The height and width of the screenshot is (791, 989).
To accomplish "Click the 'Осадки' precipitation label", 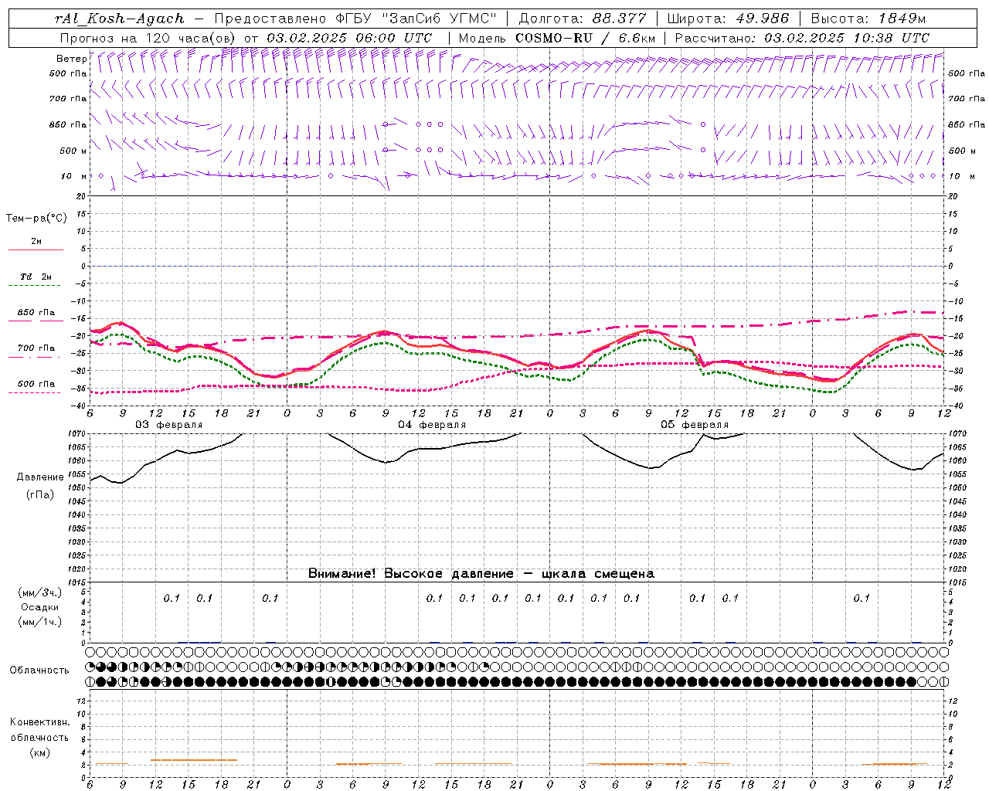I will [x=40, y=607].
